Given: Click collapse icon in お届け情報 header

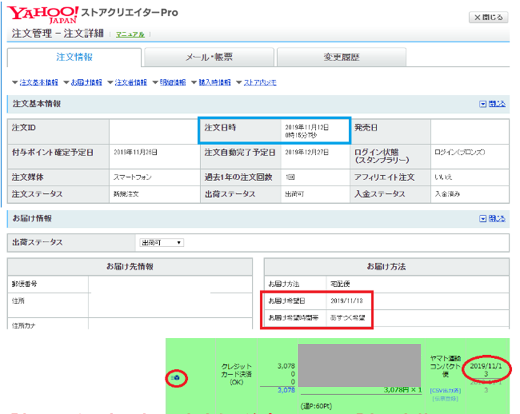Looking at the screenshot, I should click(x=482, y=219).
